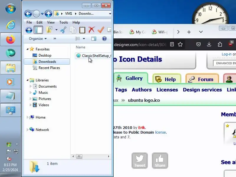
Task: Click Explorer's greyed-out Forward arrow
Action: tap(36, 14)
